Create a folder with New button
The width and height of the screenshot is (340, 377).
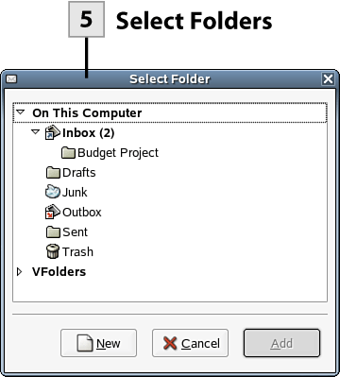[x=98, y=343]
